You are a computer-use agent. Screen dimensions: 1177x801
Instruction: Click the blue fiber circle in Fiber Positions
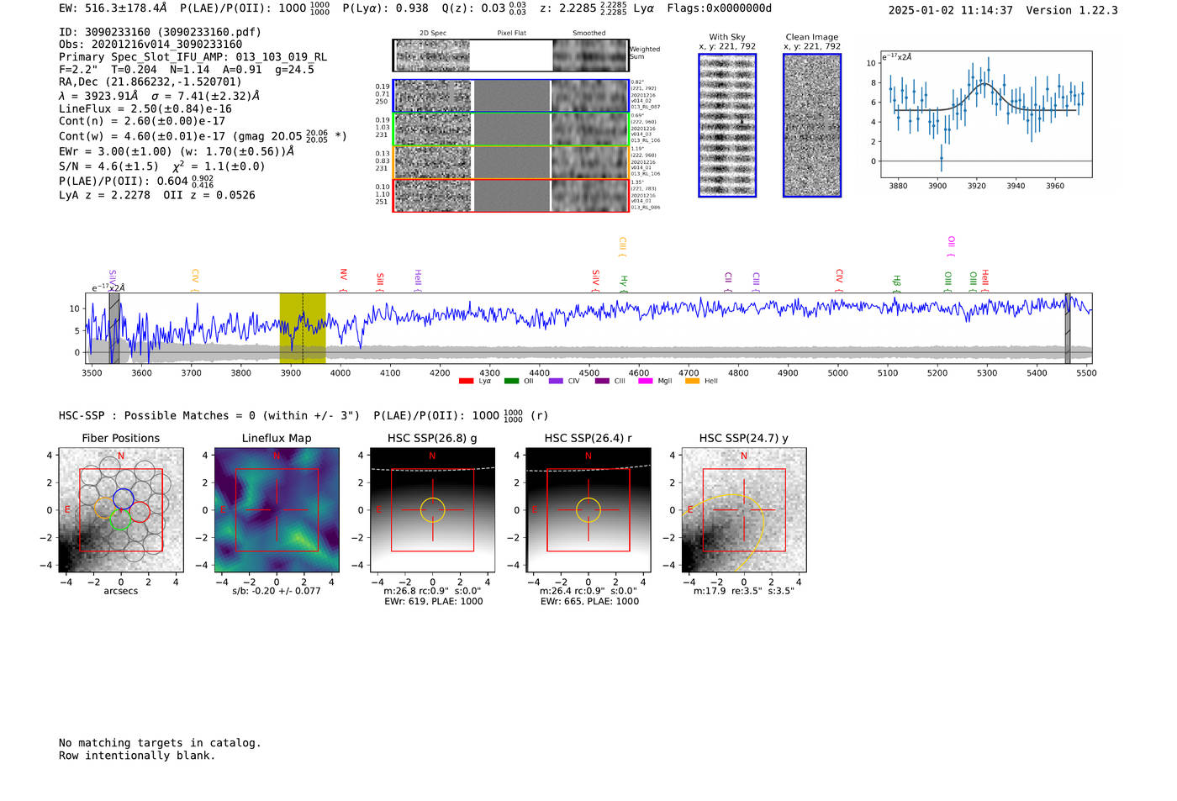(124, 498)
